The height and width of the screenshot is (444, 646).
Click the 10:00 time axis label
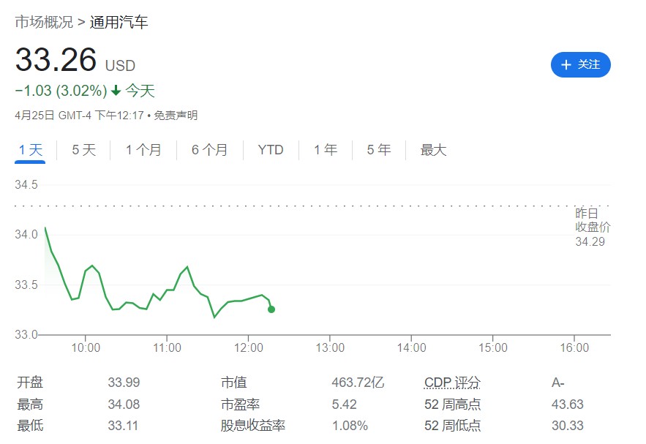[x=86, y=348]
